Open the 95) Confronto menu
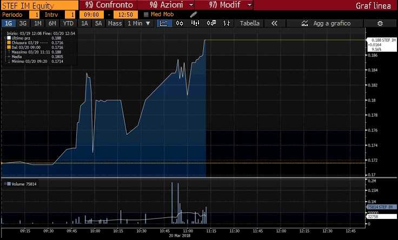 tap(109, 5)
